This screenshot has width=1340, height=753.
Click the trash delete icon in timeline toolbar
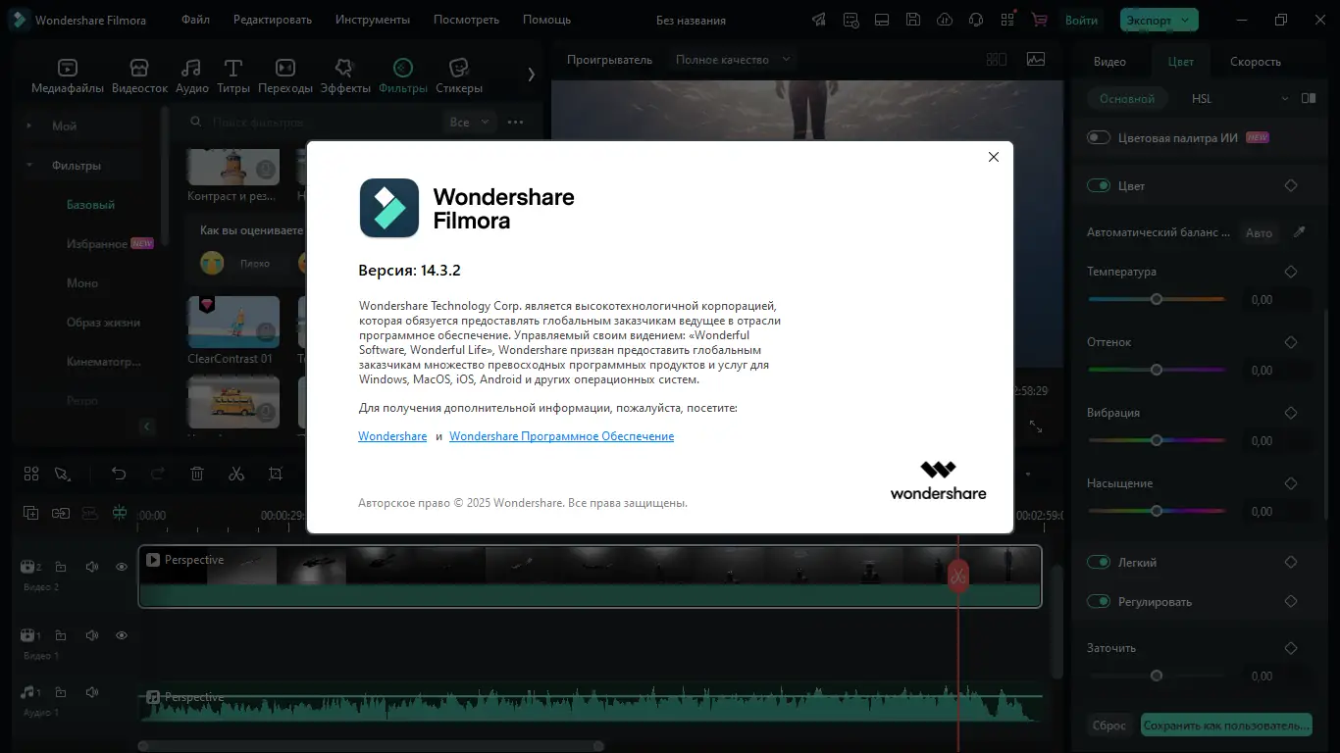[x=197, y=474]
